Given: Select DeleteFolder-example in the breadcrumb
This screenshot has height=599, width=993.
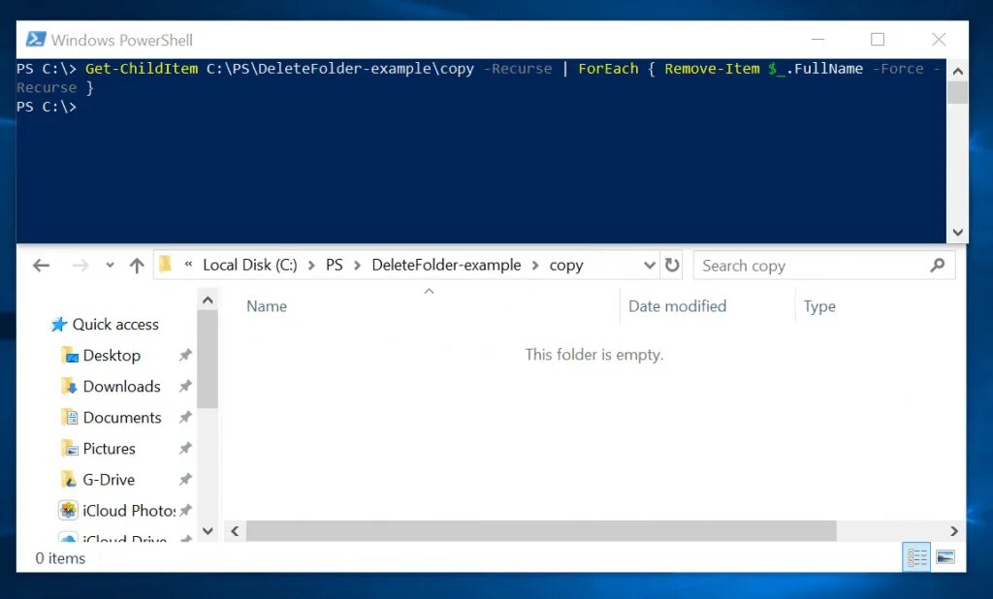Looking at the screenshot, I should 446,265.
